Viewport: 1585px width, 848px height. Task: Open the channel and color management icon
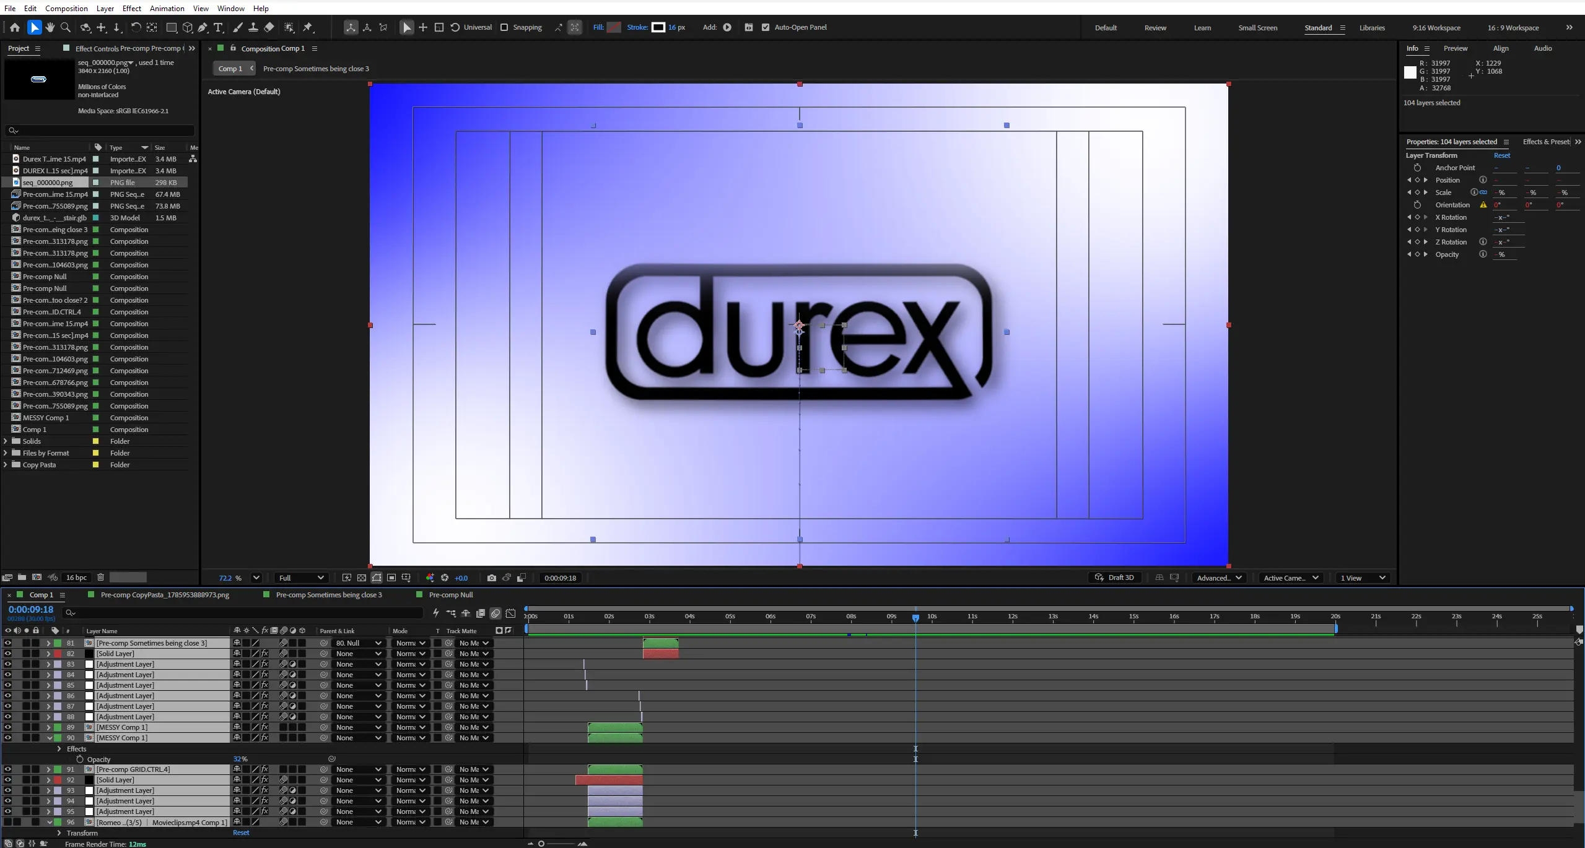[x=430, y=578]
